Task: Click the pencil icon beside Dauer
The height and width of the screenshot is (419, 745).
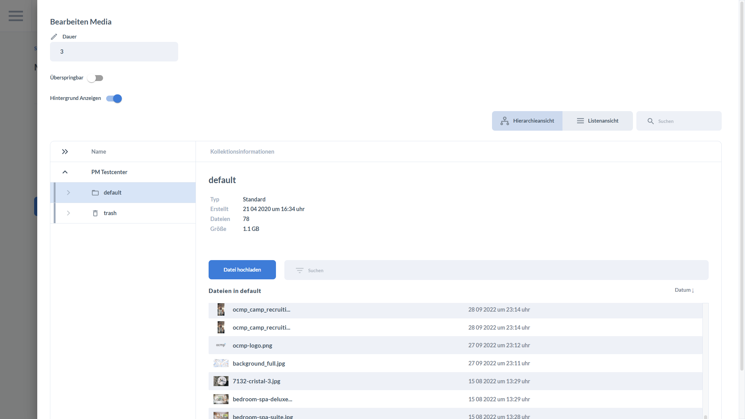Action: 54,37
